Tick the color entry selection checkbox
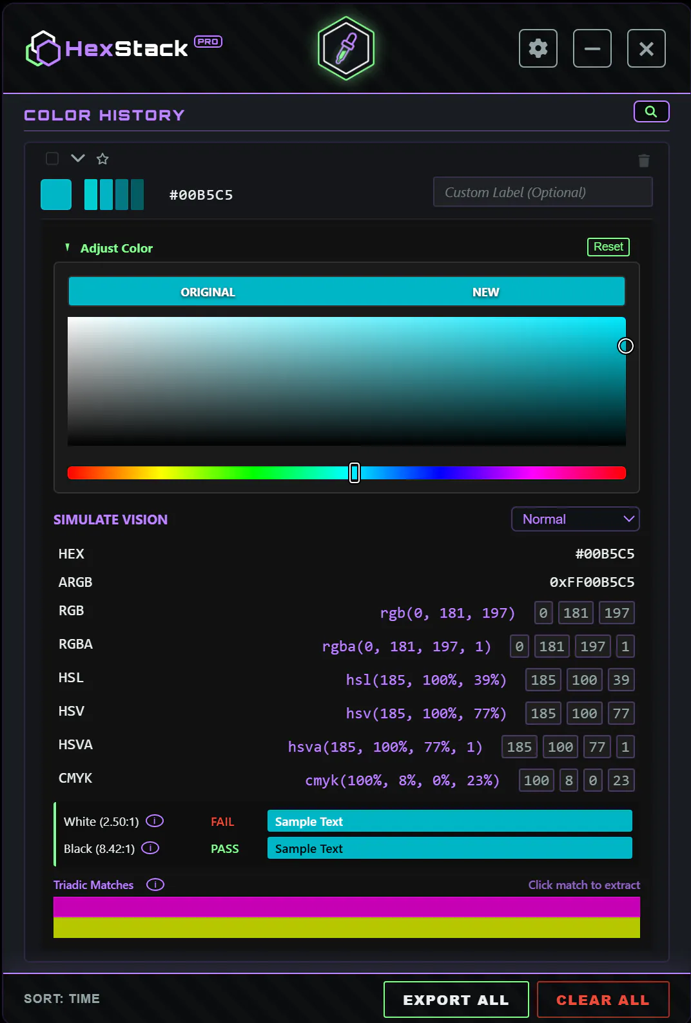This screenshot has width=691, height=1023. click(x=52, y=158)
